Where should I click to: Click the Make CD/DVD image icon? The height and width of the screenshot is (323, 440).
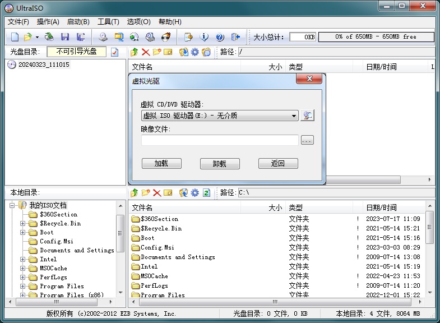[103, 37]
